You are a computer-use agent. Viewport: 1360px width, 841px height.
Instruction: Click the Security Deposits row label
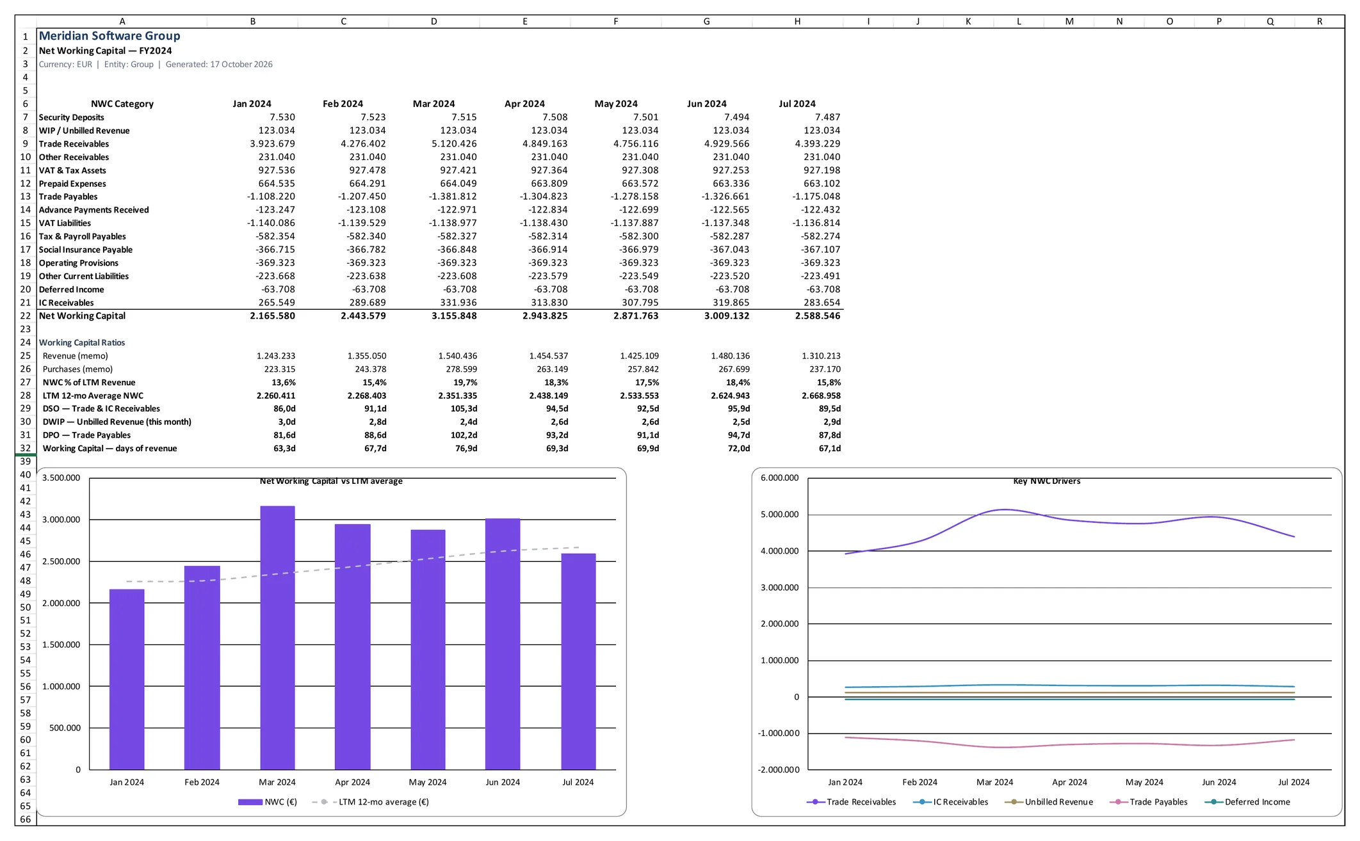coord(71,117)
